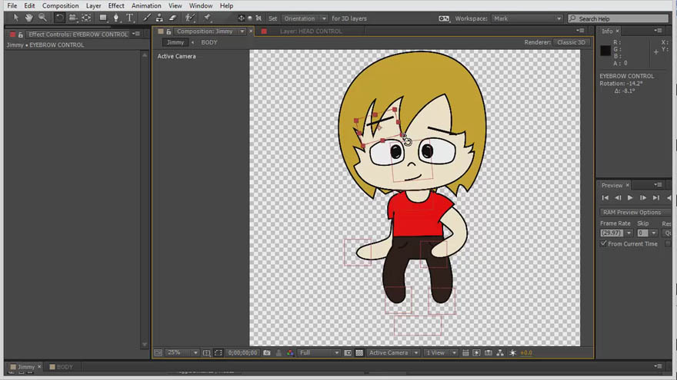Click the Search Help field
Image resolution: width=677 pixels, height=380 pixels.
(x=619, y=18)
